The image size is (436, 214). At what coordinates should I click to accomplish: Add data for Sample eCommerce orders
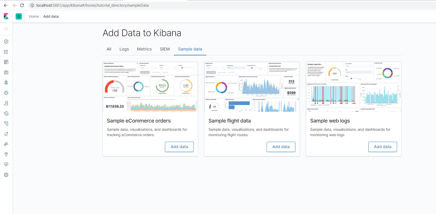point(179,147)
